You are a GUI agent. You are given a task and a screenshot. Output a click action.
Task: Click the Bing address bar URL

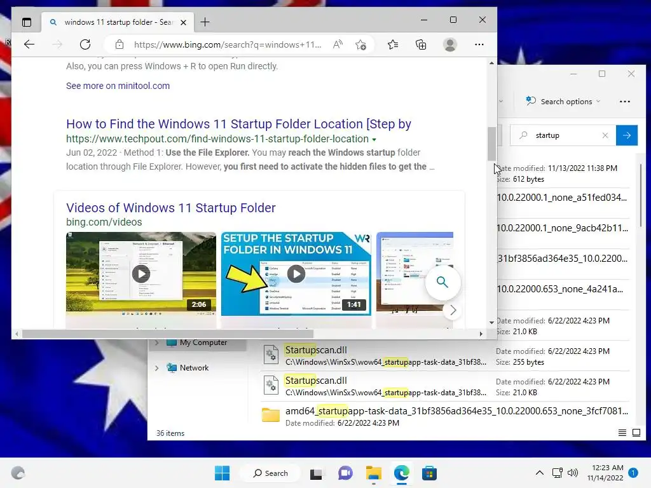pos(228,44)
